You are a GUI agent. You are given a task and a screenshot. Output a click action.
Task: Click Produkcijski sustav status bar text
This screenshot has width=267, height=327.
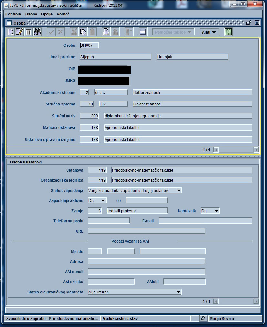pyautogui.click(x=119, y=318)
